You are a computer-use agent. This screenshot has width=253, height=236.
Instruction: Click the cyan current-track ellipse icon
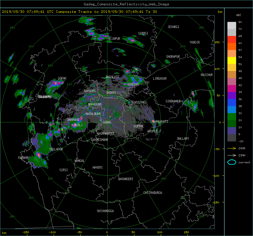click(232, 162)
